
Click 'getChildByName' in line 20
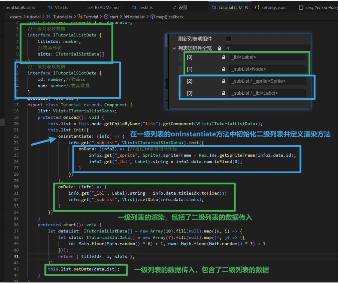coord(122,124)
